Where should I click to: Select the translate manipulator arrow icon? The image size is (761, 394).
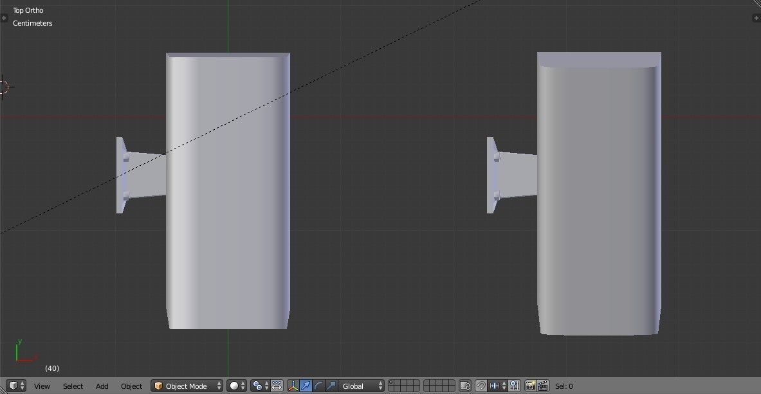tap(306, 386)
